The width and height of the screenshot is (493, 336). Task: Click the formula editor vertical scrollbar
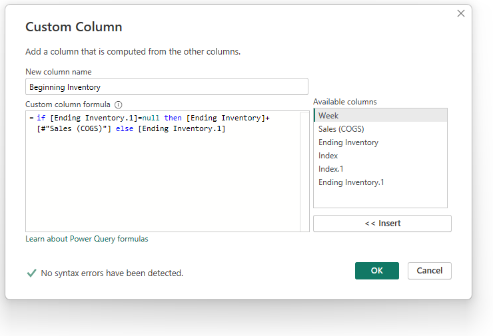click(304, 172)
